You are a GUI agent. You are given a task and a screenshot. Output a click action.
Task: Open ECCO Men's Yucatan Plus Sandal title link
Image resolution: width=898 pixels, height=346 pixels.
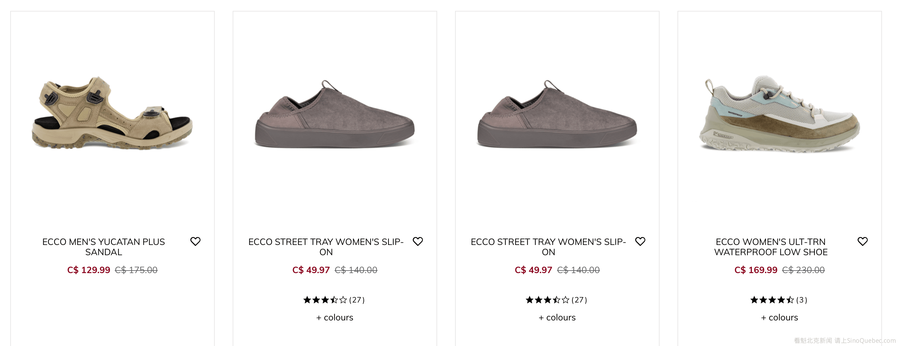(104, 247)
